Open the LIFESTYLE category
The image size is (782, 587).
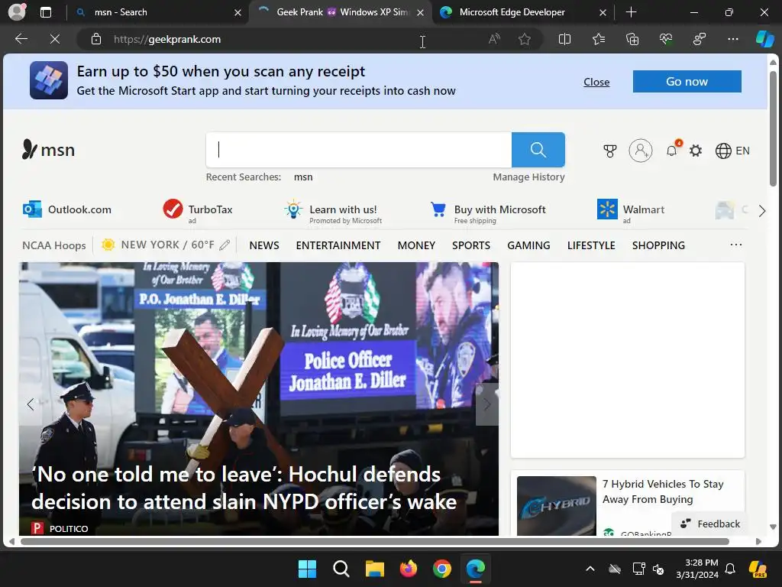point(591,245)
